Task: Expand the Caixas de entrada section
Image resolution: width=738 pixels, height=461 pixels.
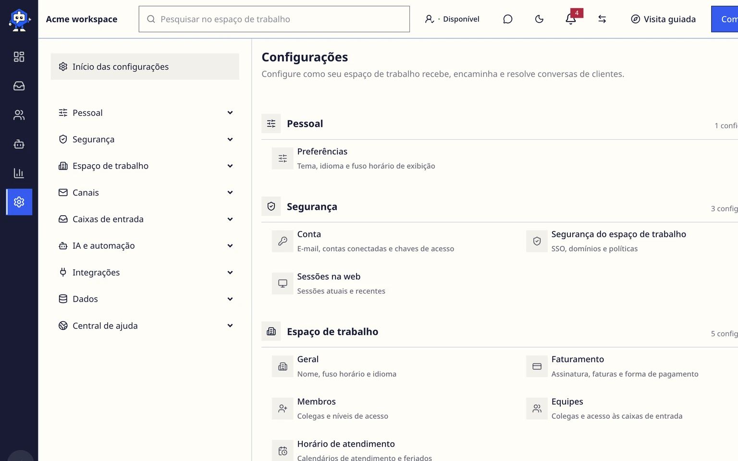Action: (x=145, y=219)
